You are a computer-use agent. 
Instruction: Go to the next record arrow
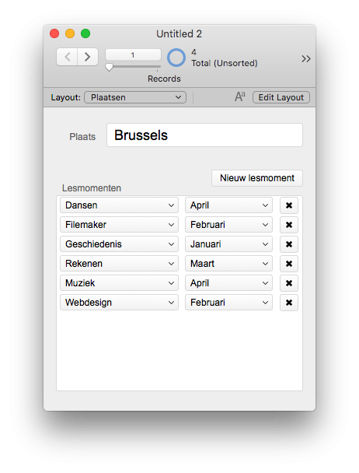[87, 57]
